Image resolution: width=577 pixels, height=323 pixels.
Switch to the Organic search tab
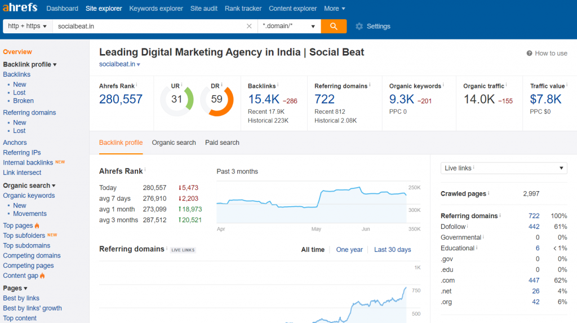tap(174, 143)
